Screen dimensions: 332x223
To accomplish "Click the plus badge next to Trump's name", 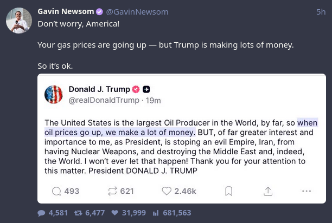I will tap(146, 89).
